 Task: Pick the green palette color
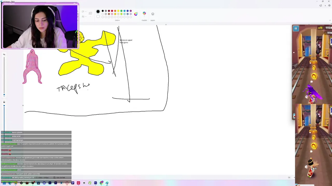pyautogui.click(x=121, y=11)
